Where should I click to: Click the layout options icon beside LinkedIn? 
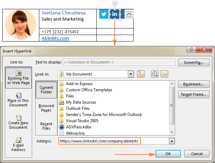(x=129, y=14)
